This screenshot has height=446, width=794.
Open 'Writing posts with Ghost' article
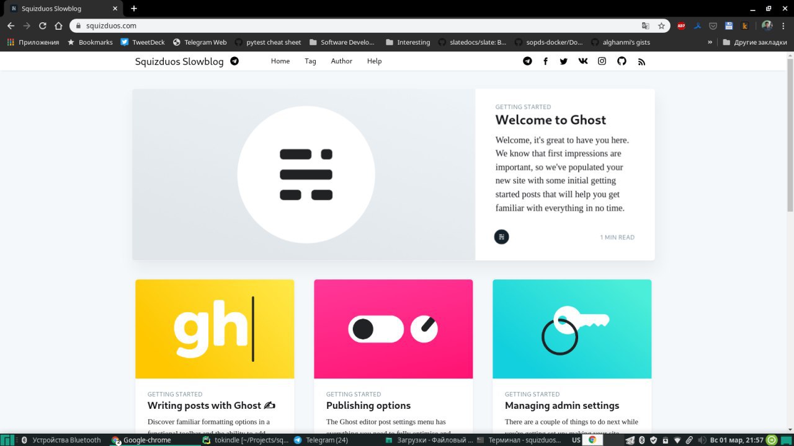click(211, 405)
